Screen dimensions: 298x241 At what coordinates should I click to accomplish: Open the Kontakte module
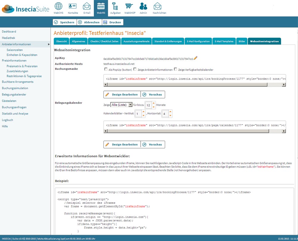coord(73,8)
